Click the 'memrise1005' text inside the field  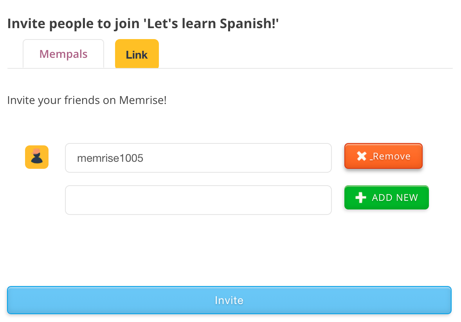tap(110, 158)
